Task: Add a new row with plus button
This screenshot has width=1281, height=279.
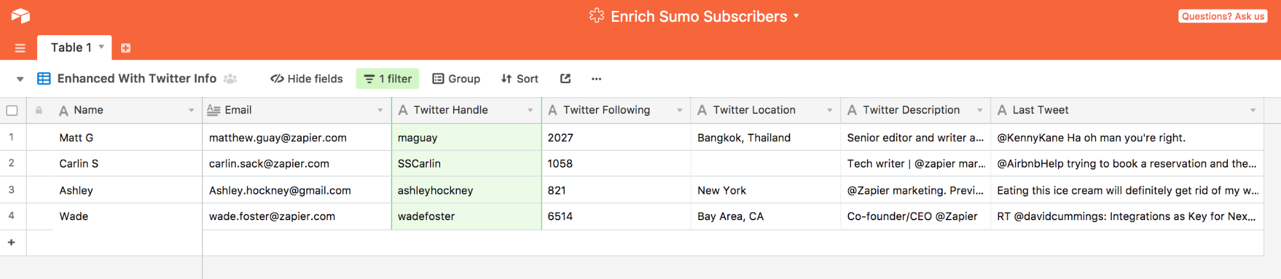Action: click(12, 243)
